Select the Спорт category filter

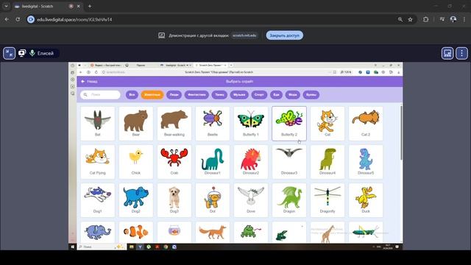pos(259,95)
